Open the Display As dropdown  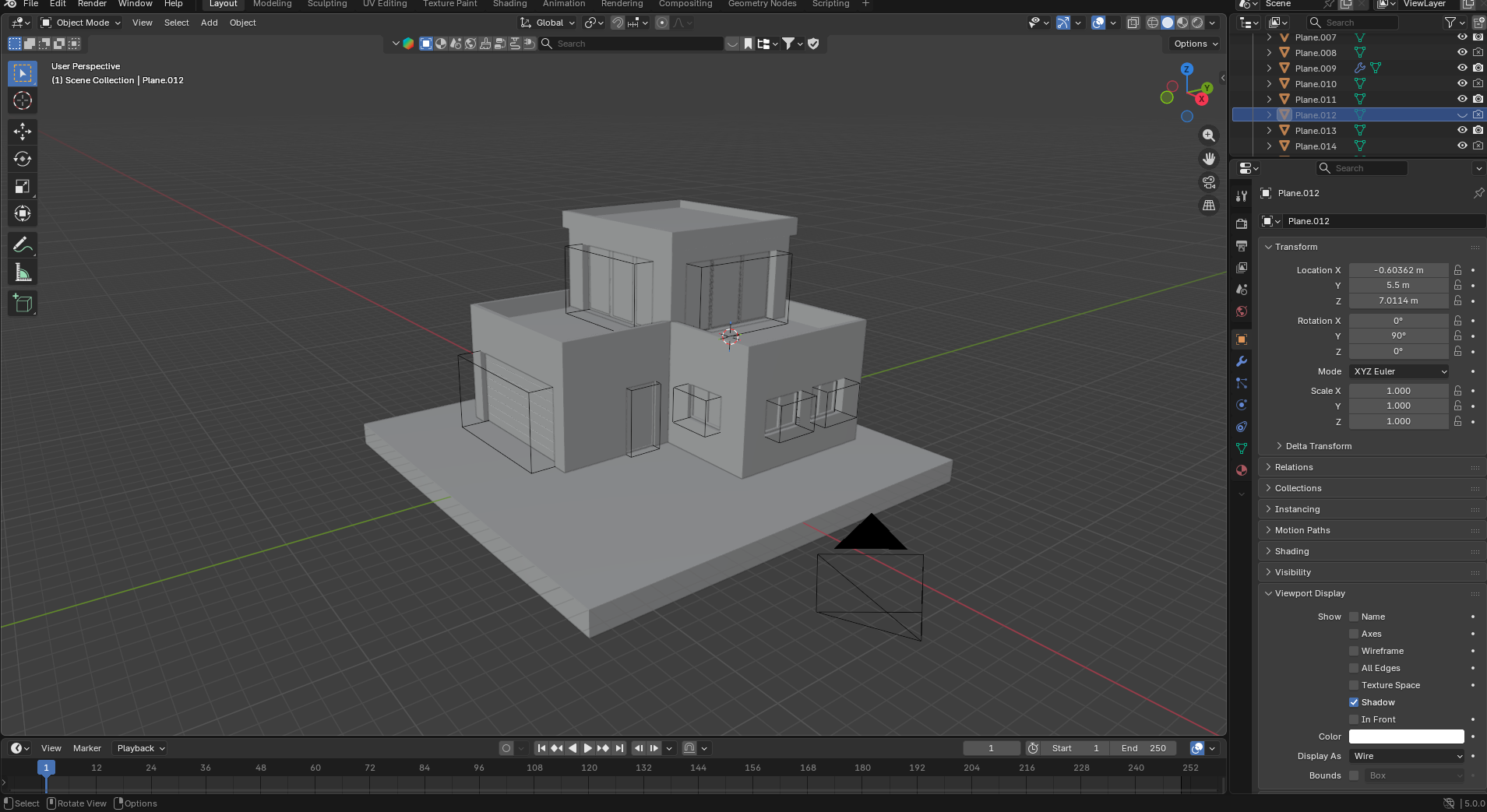click(1407, 756)
